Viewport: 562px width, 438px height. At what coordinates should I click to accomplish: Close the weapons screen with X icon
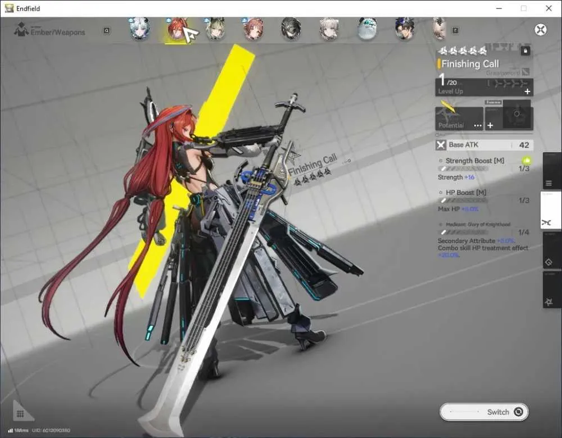tap(541, 30)
